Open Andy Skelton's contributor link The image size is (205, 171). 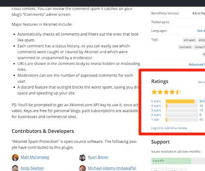point(32,168)
